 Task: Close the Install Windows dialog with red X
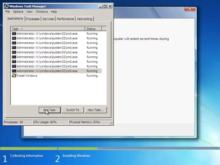point(190,9)
